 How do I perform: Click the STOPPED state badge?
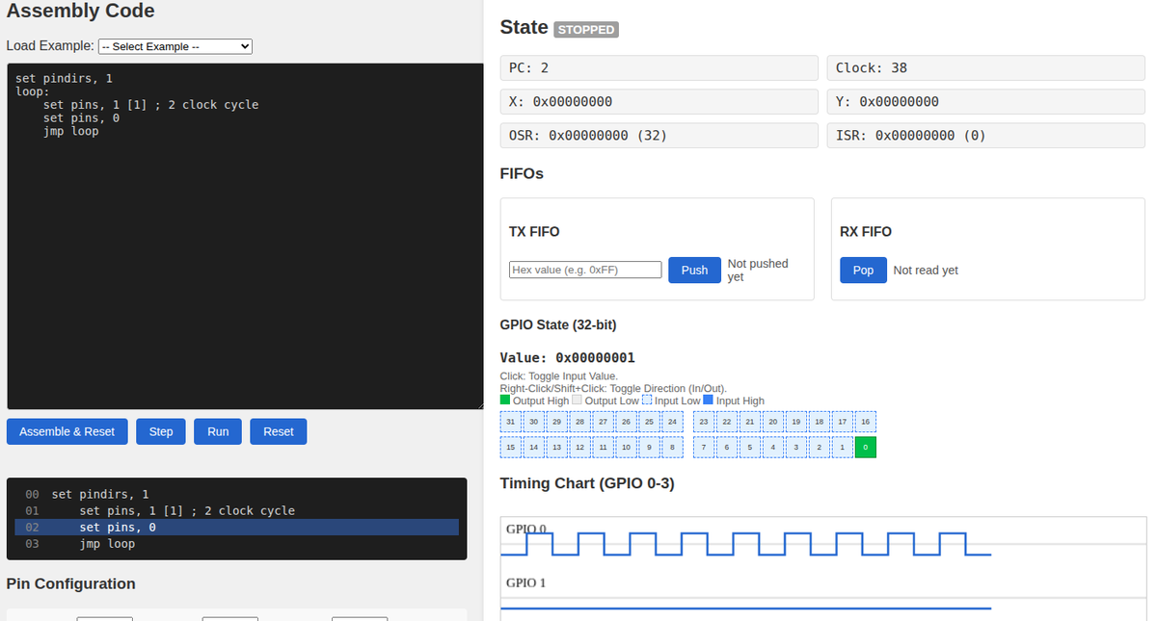click(586, 30)
